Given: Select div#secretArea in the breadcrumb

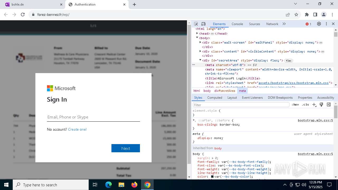Looking at the screenshot, I should click(x=225, y=91).
